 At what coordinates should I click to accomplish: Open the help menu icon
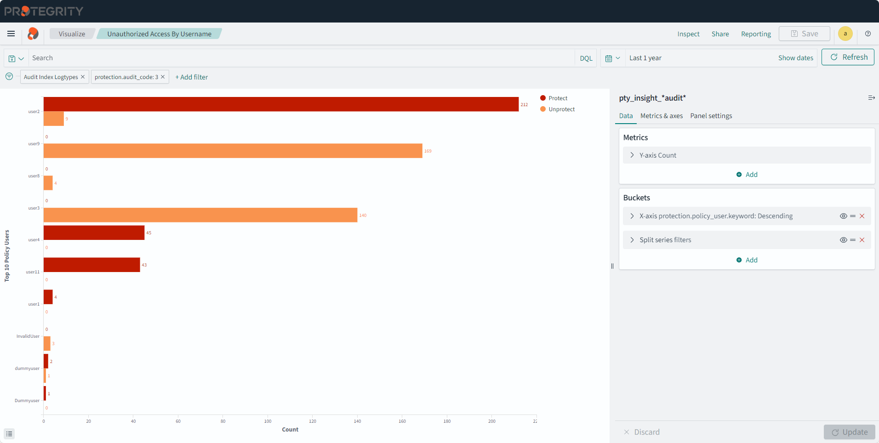pos(868,34)
